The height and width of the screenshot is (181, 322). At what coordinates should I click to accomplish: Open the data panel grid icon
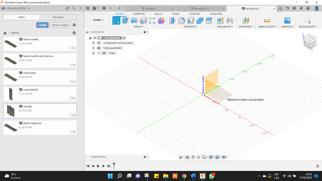click(88, 8)
